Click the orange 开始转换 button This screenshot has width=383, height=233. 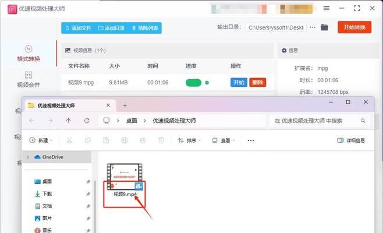point(354,27)
